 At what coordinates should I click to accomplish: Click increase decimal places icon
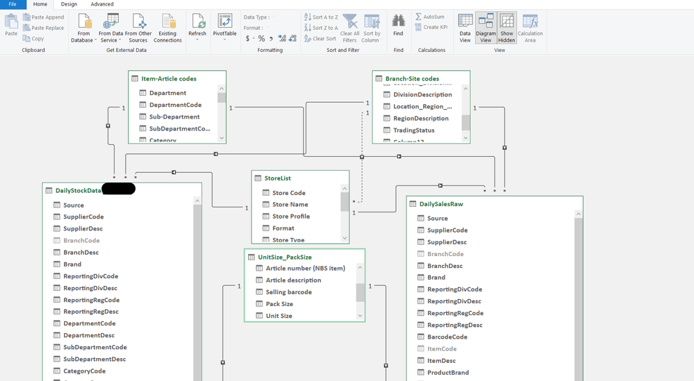point(282,38)
